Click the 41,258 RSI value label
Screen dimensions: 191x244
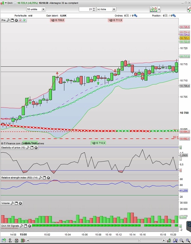click(x=184, y=191)
